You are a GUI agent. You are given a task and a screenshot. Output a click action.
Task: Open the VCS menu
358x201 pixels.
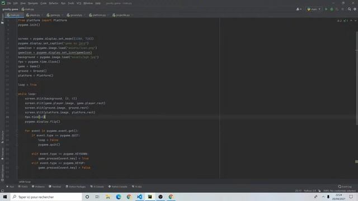[x=79, y=3]
